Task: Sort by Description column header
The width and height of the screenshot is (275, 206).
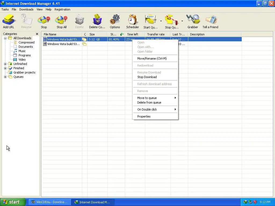Action: (214, 34)
